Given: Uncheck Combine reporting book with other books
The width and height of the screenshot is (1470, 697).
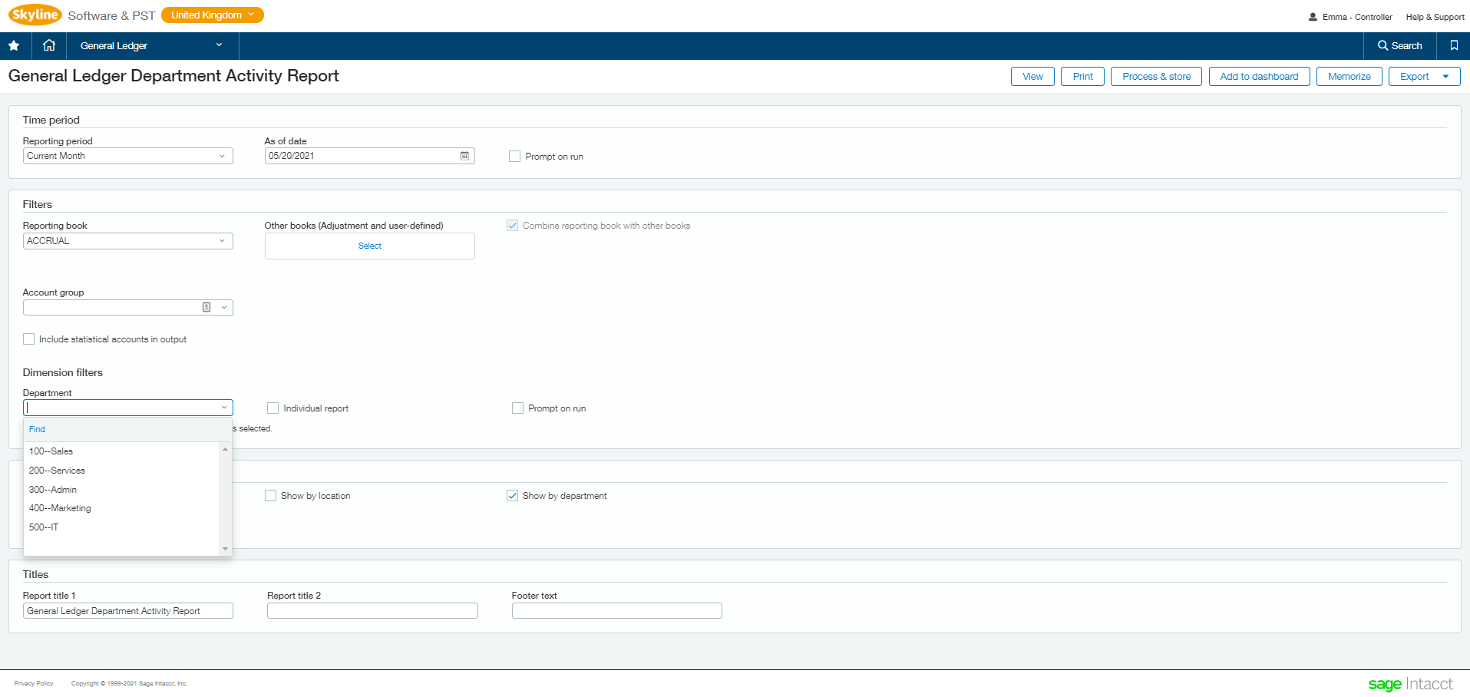Looking at the screenshot, I should [512, 225].
